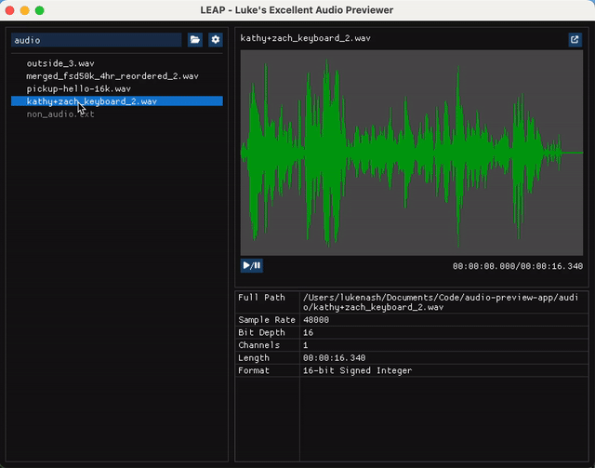Select merged_fsd50k_4hr_reordered_2.wav
This screenshot has width=595, height=468.
[117, 76]
